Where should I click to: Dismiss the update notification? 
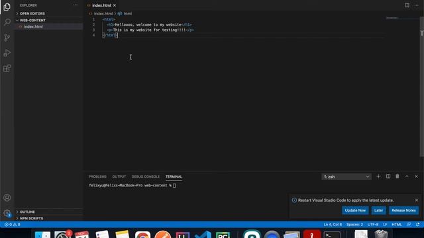point(417,200)
